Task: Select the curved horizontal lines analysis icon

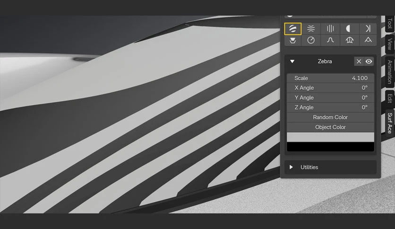Action: coord(311,29)
